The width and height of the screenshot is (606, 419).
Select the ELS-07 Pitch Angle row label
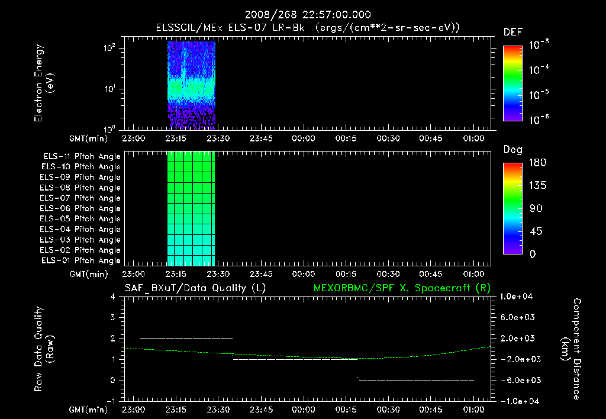coord(80,198)
